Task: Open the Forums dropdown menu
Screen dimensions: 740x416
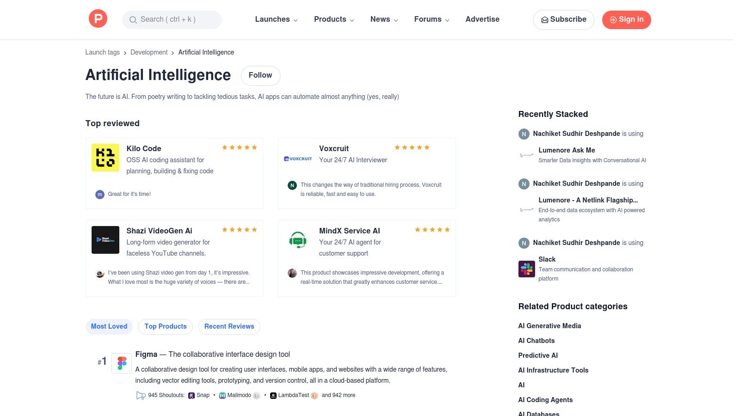Action: pyautogui.click(x=432, y=19)
